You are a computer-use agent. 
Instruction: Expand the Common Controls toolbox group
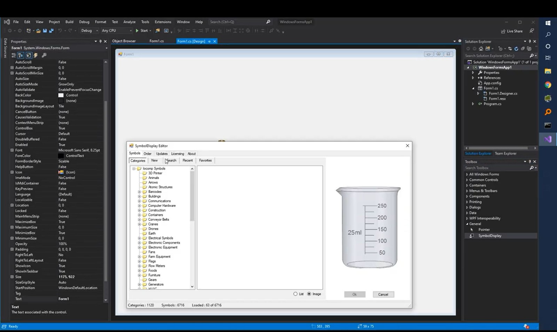pos(467,180)
